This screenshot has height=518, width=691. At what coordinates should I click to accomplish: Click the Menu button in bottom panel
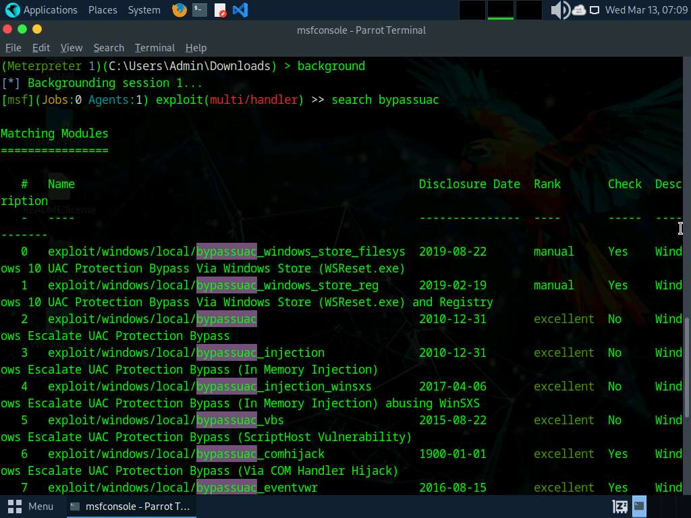[x=31, y=506]
